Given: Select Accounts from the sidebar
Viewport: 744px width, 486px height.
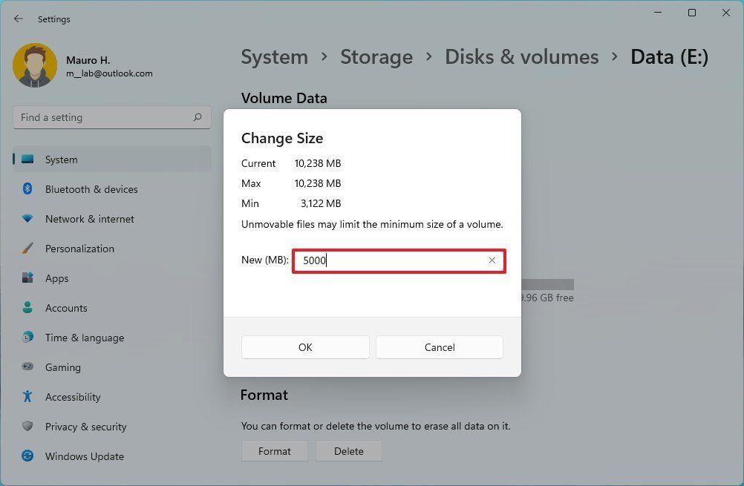Looking at the screenshot, I should pos(66,308).
